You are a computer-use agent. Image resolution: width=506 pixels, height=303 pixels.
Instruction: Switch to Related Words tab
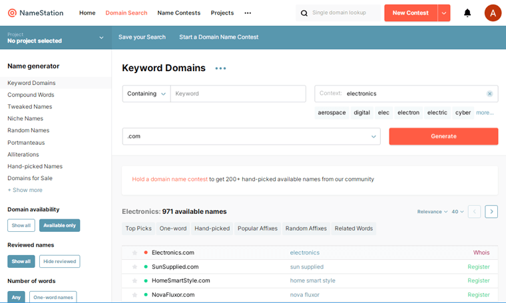click(x=354, y=229)
